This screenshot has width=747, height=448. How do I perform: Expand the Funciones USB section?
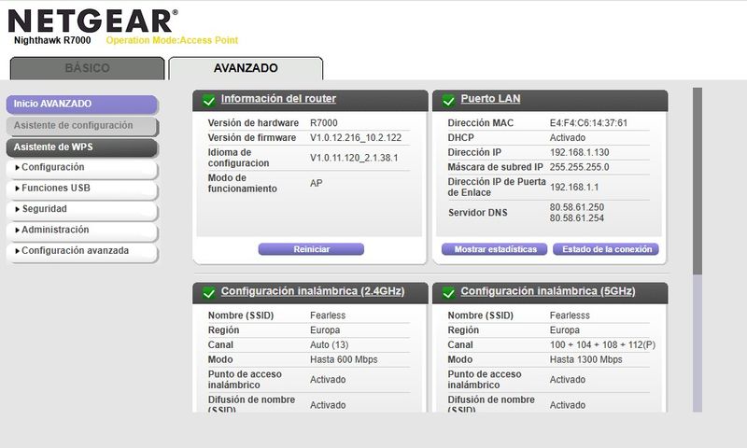coord(81,189)
